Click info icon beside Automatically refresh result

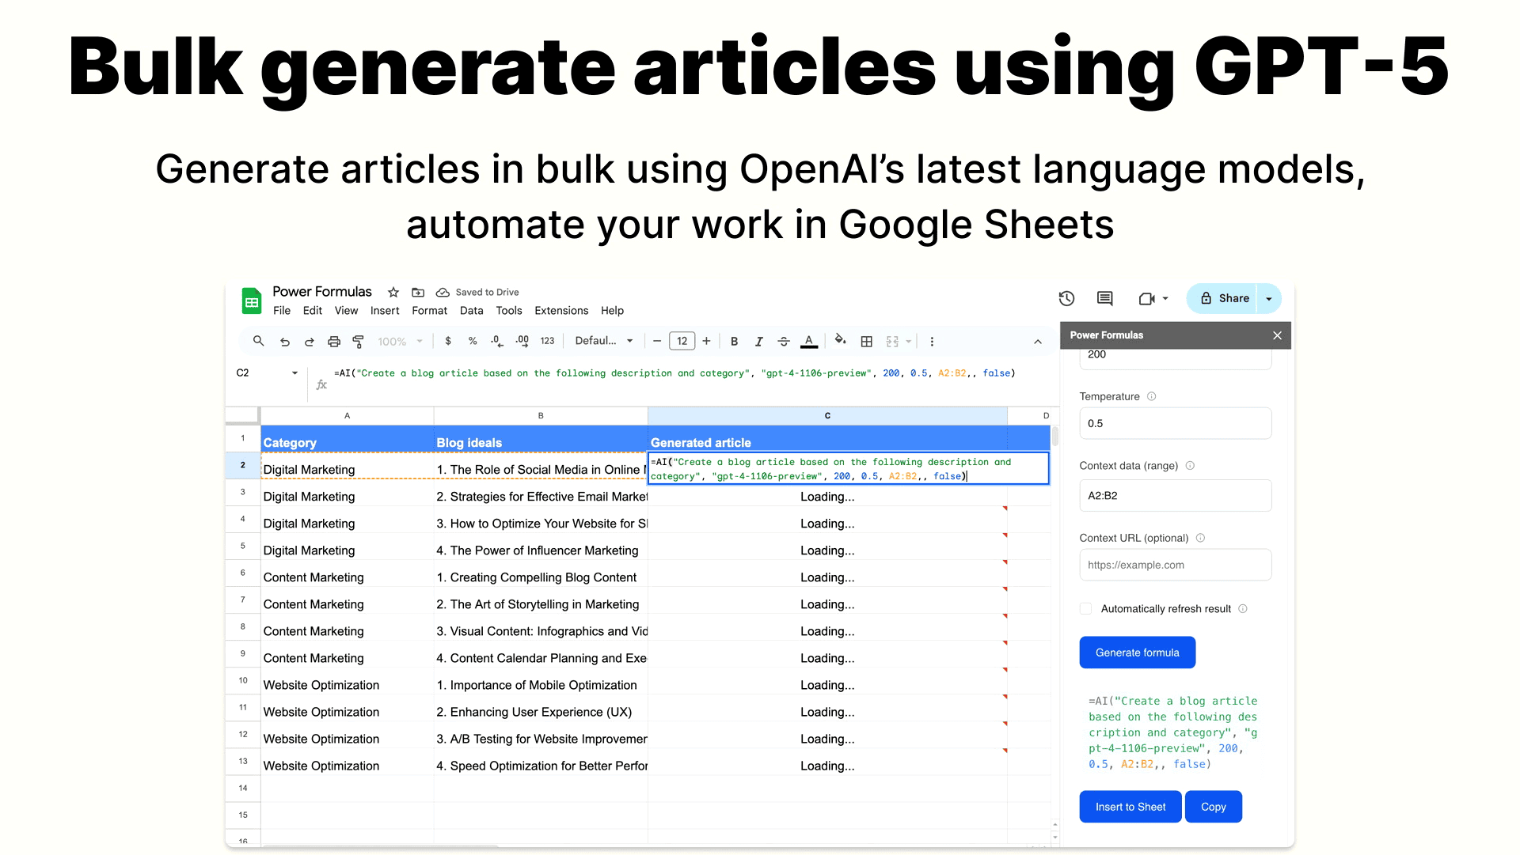click(x=1243, y=608)
